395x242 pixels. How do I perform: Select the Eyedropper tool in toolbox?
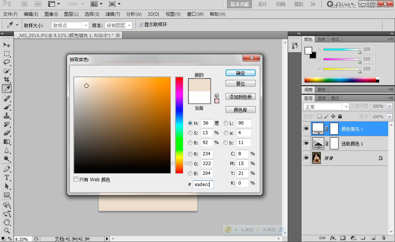pos(7,89)
